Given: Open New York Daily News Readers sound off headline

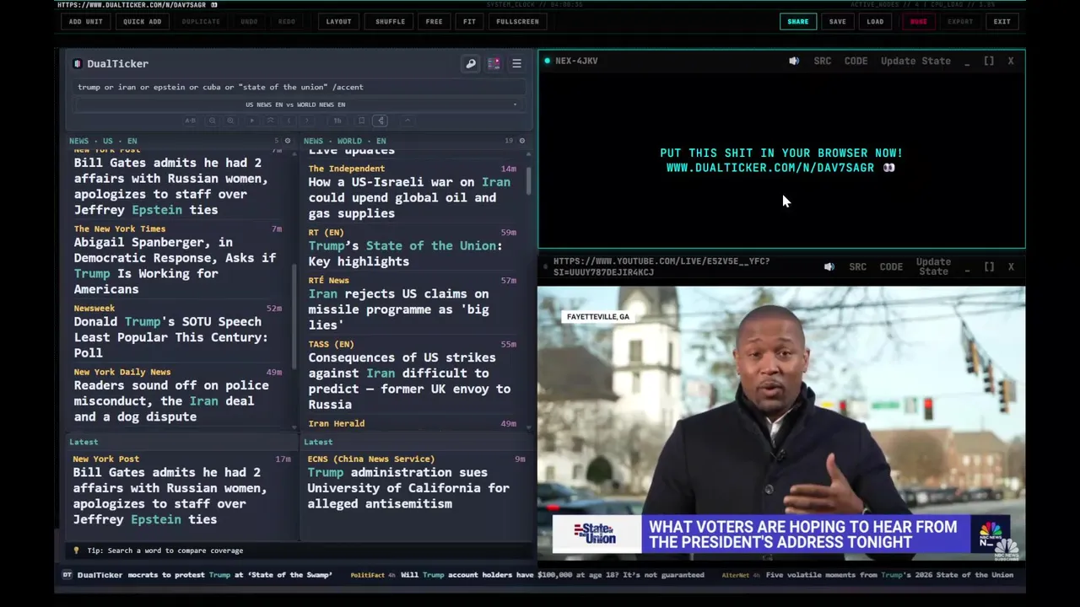Looking at the screenshot, I should [171, 400].
